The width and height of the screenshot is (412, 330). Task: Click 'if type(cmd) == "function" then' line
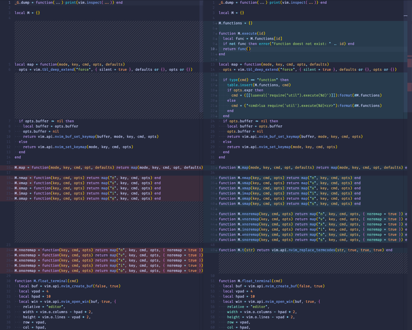click(x=256, y=80)
